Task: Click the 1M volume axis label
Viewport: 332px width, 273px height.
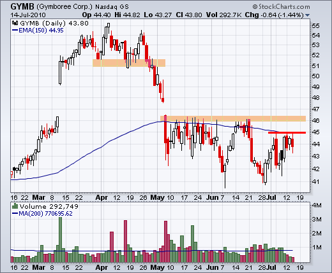Action: point(317,248)
